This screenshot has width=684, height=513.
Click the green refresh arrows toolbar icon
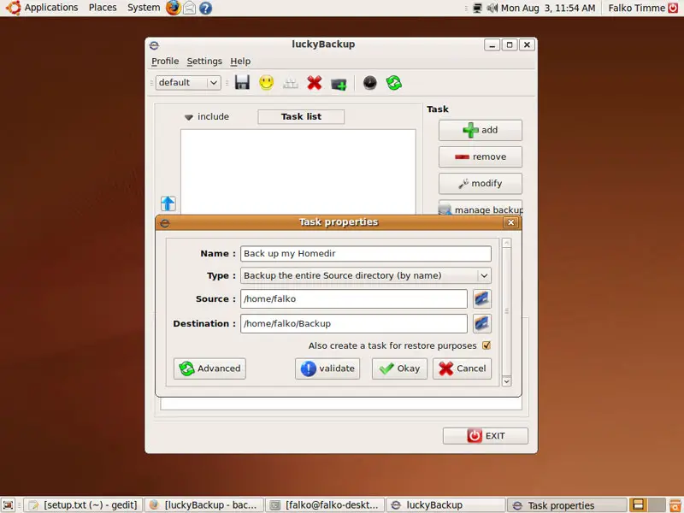point(394,82)
